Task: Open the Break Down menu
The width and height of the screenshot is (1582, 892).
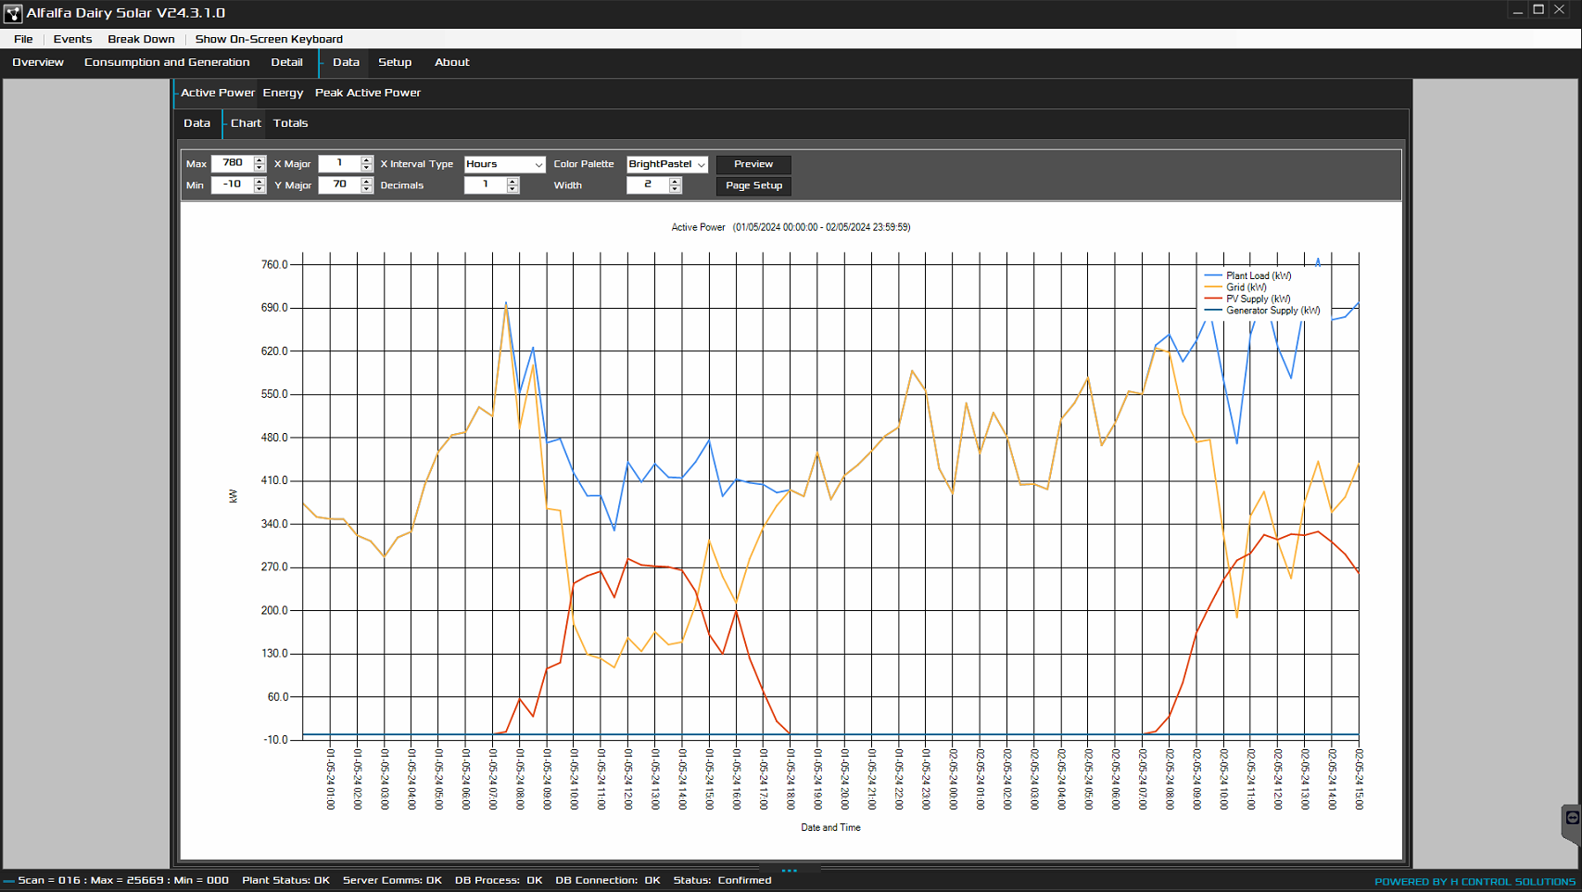Action: pyautogui.click(x=141, y=39)
